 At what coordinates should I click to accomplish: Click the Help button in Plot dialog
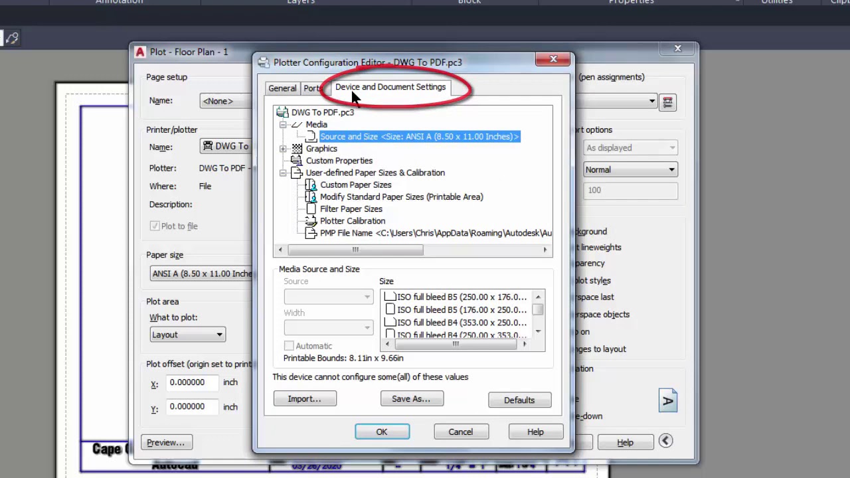(625, 443)
